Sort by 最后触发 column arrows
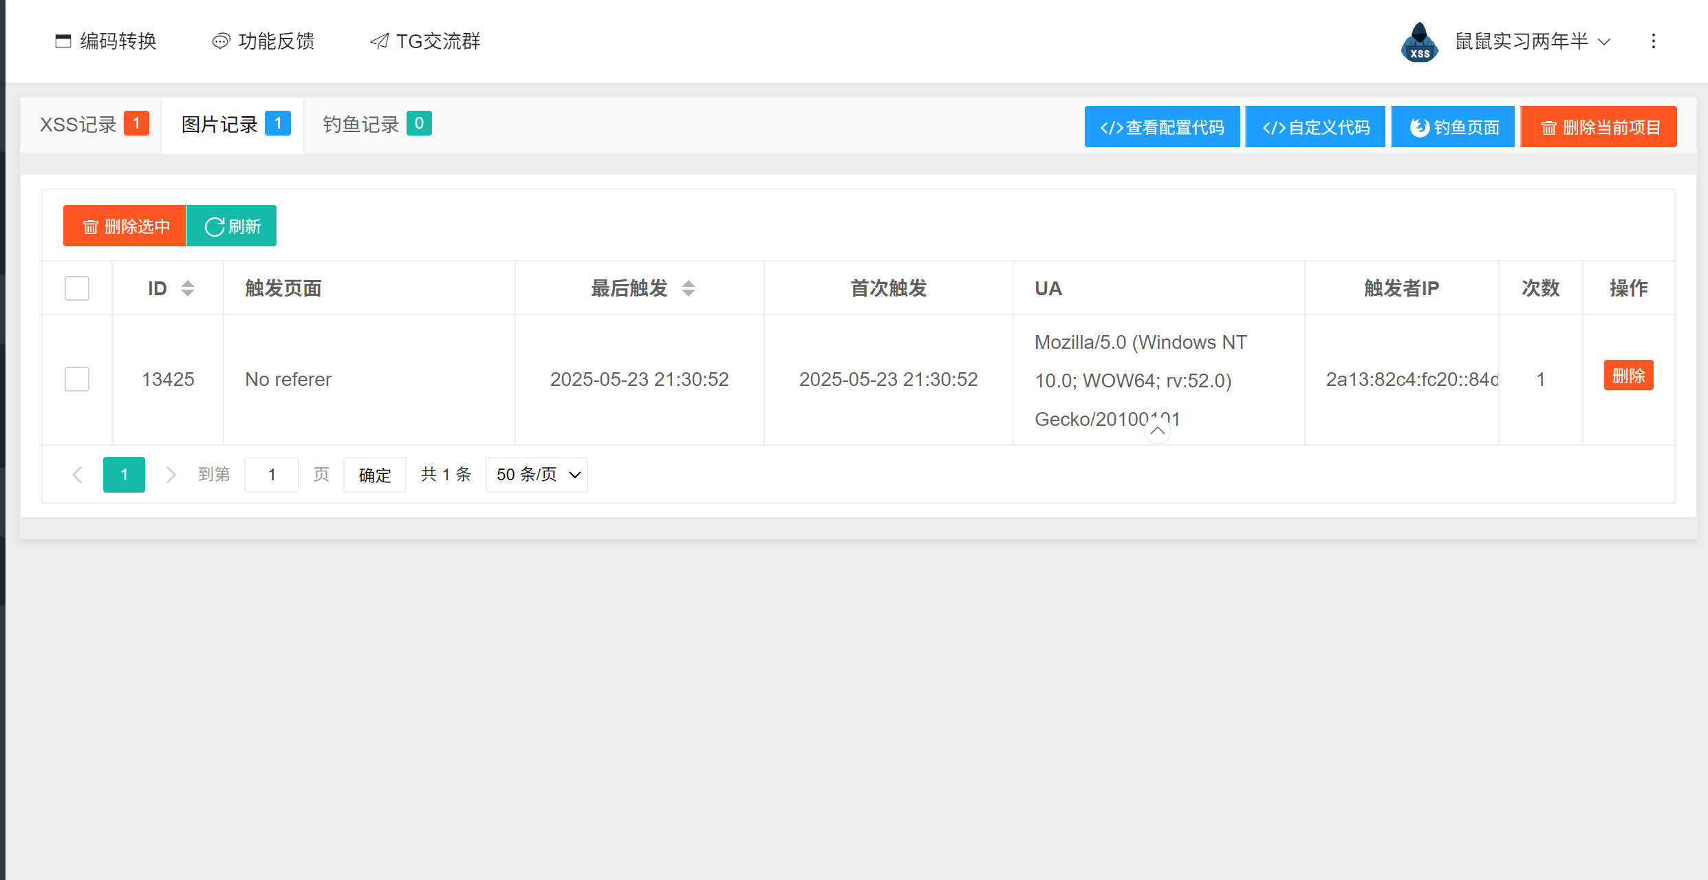Screen dimensions: 1708x880 689,288
